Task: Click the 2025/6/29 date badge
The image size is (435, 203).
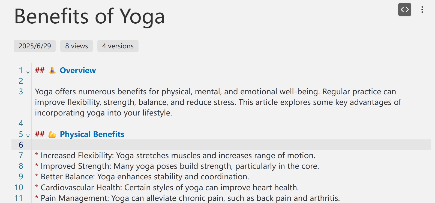Action: pyautogui.click(x=35, y=46)
